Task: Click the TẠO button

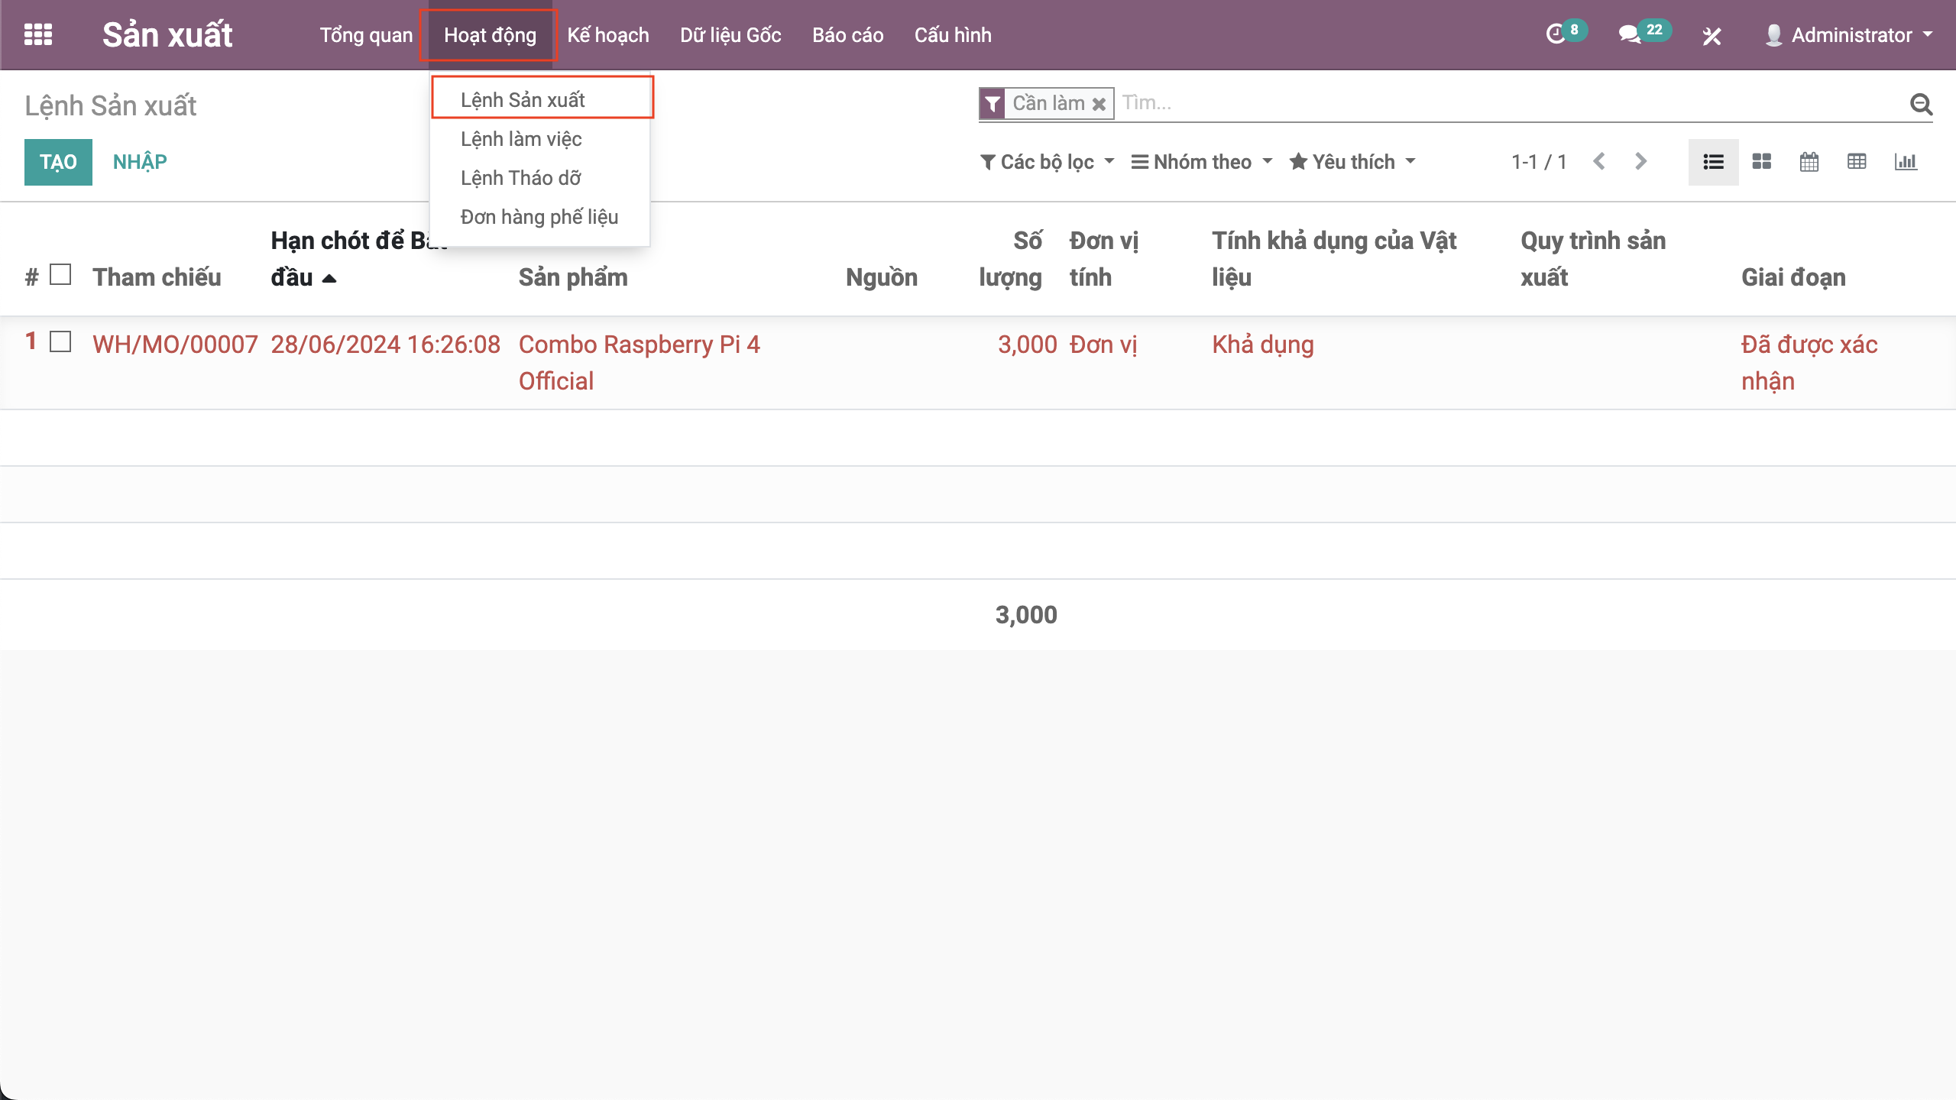Action: [58, 162]
